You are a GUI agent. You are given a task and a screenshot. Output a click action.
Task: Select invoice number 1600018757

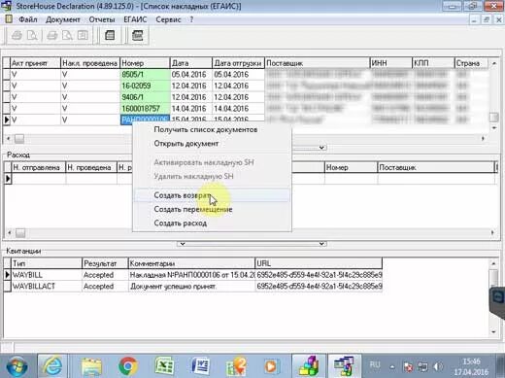coord(145,109)
